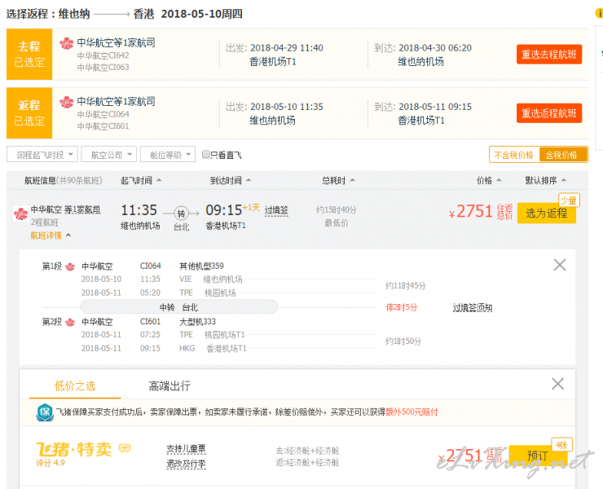This screenshot has height=489, width=603.
Task: Click 预订 booking button
Action: 538,456
